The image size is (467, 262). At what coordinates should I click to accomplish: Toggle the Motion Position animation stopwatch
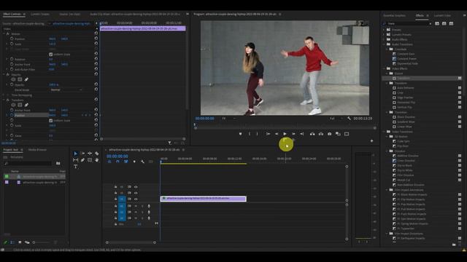(12, 39)
